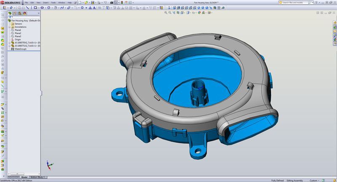Expand the 1000770X2_ToUG component node
Screen dimensions: 337x182
(x=9, y=43)
